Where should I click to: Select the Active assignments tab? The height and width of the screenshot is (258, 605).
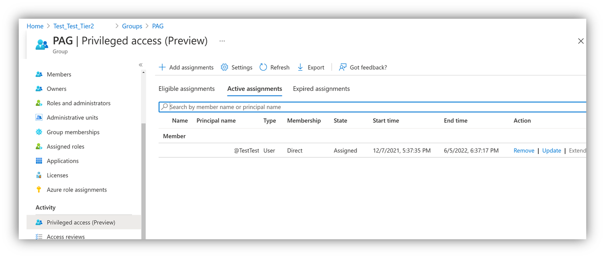[255, 88]
